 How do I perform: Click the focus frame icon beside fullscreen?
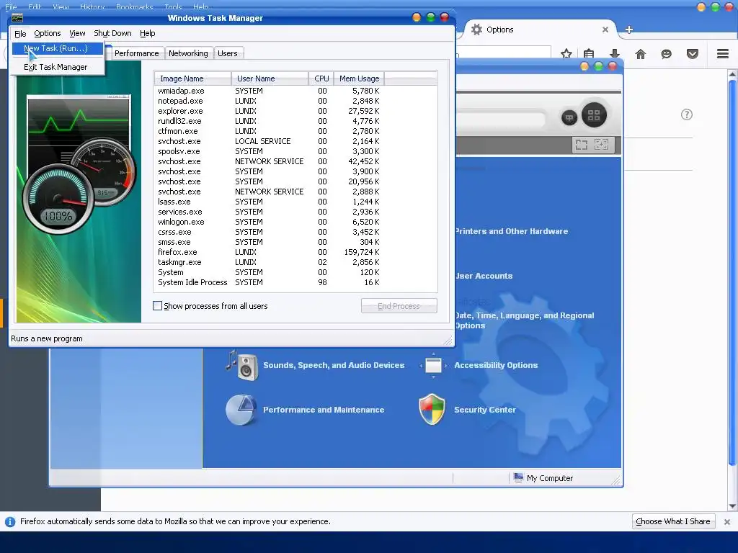(x=602, y=144)
